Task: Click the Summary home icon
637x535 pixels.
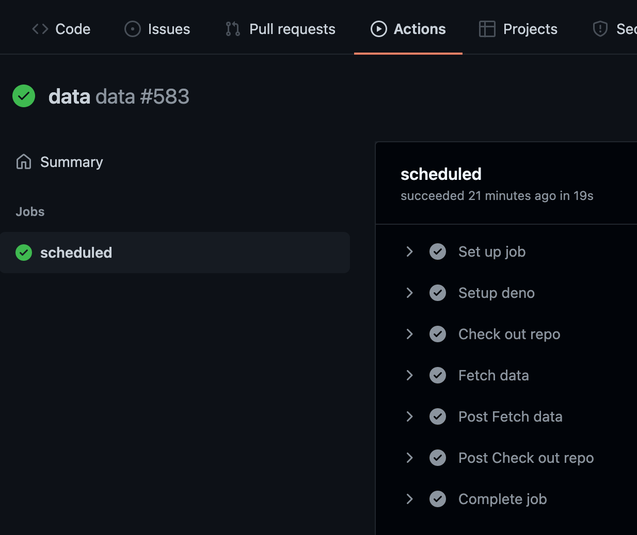Action: click(x=24, y=162)
